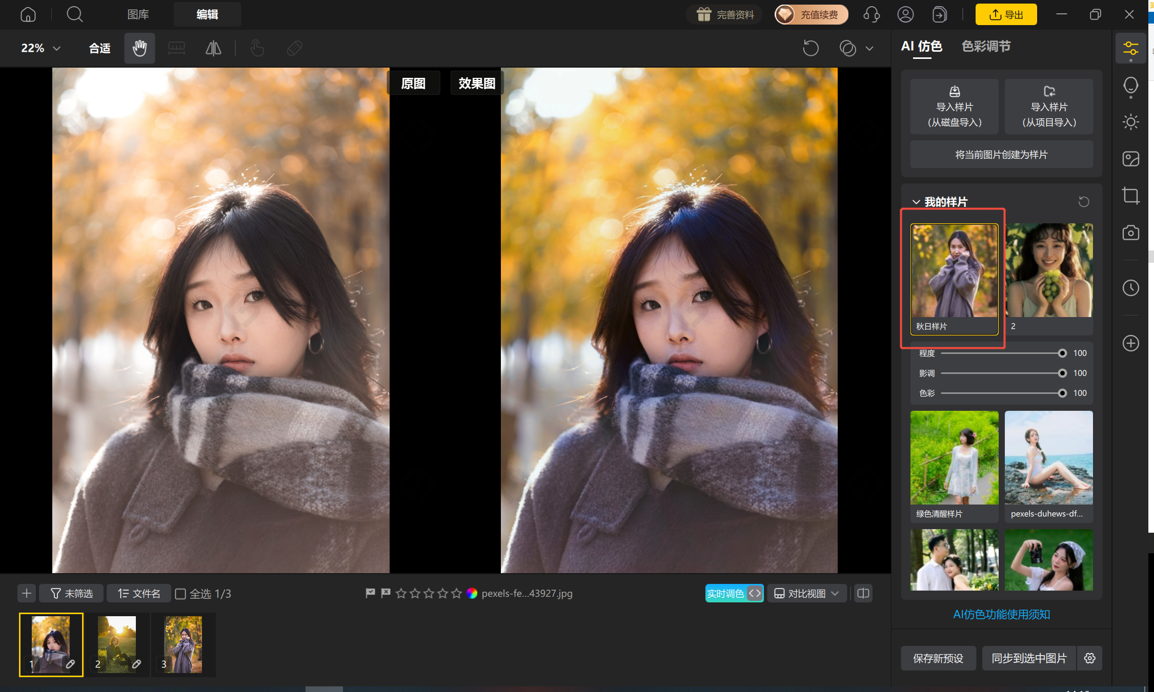Expand the dropdown arrow beside mask circle icon
The height and width of the screenshot is (692, 1154).
pos(869,49)
